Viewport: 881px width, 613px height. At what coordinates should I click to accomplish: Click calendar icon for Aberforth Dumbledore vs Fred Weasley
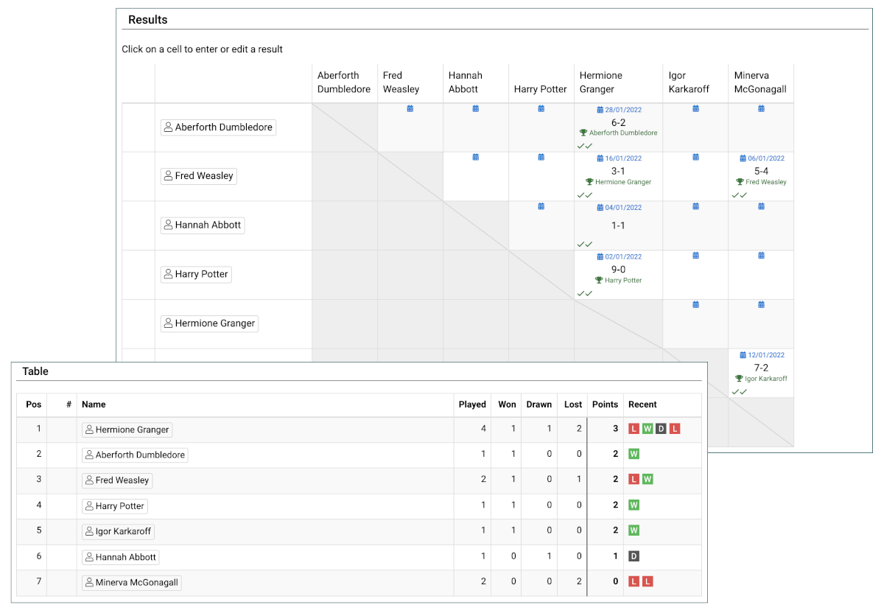410,109
